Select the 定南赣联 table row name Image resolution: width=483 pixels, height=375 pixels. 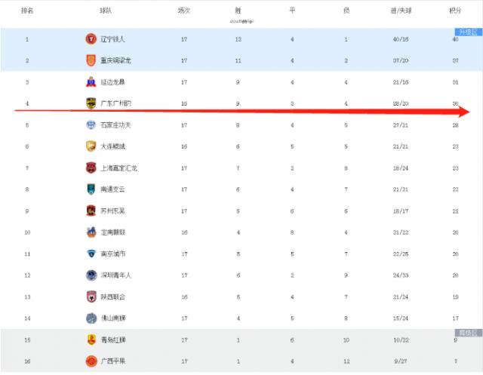coord(113,232)
